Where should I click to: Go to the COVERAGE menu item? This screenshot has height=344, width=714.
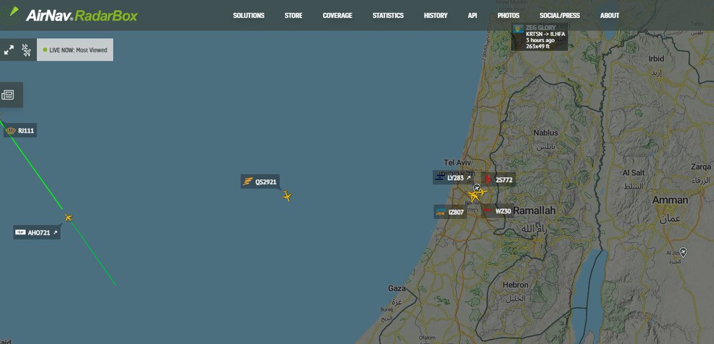(x=337, y=15)
